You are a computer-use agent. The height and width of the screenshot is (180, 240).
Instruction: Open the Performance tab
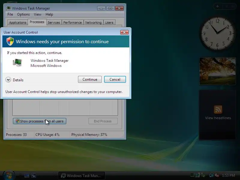pos(72,22)
